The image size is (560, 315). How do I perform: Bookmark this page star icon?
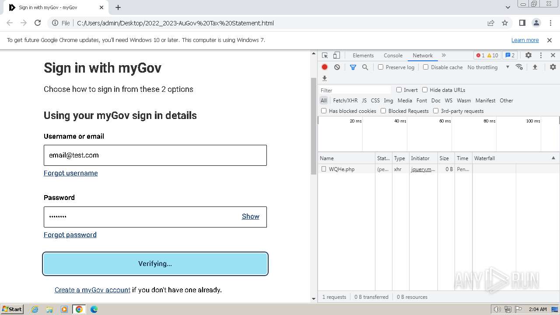click(x=505, y=23)
